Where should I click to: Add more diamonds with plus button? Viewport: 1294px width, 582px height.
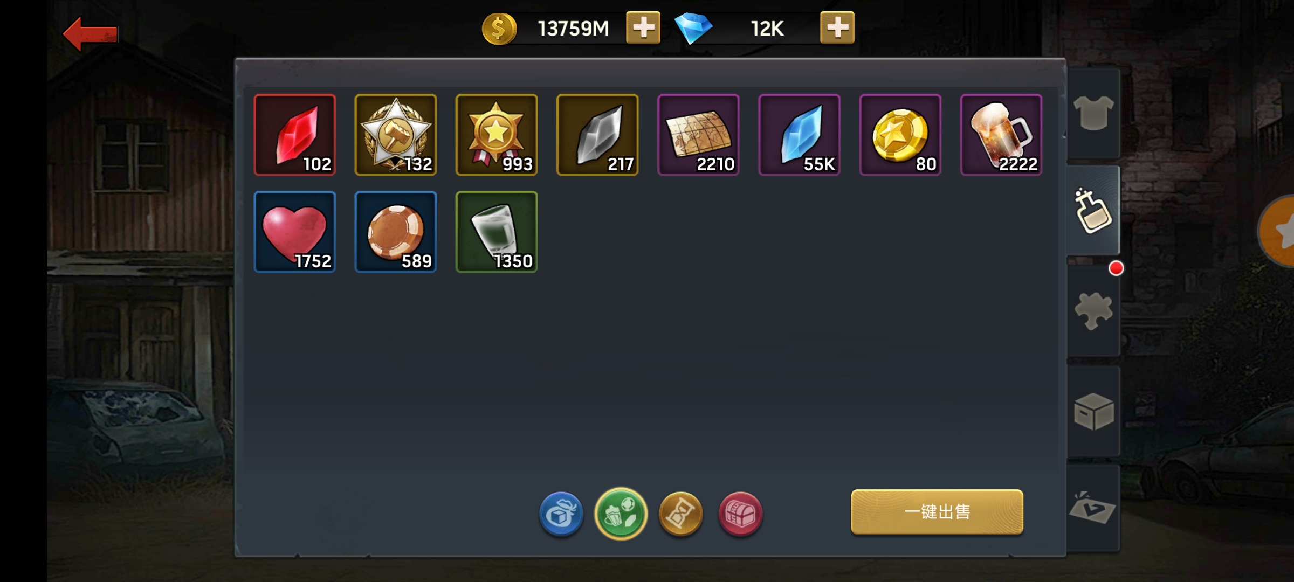pyautogui.click(x=837, y=27)
